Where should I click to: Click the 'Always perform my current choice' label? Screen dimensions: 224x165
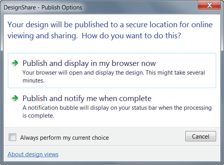(64, 138)
